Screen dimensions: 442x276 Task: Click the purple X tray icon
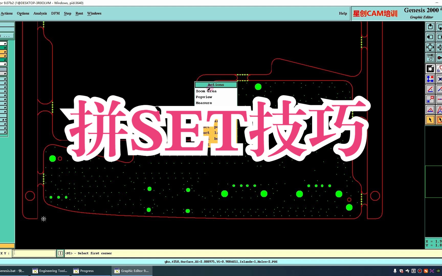[432, 271]
